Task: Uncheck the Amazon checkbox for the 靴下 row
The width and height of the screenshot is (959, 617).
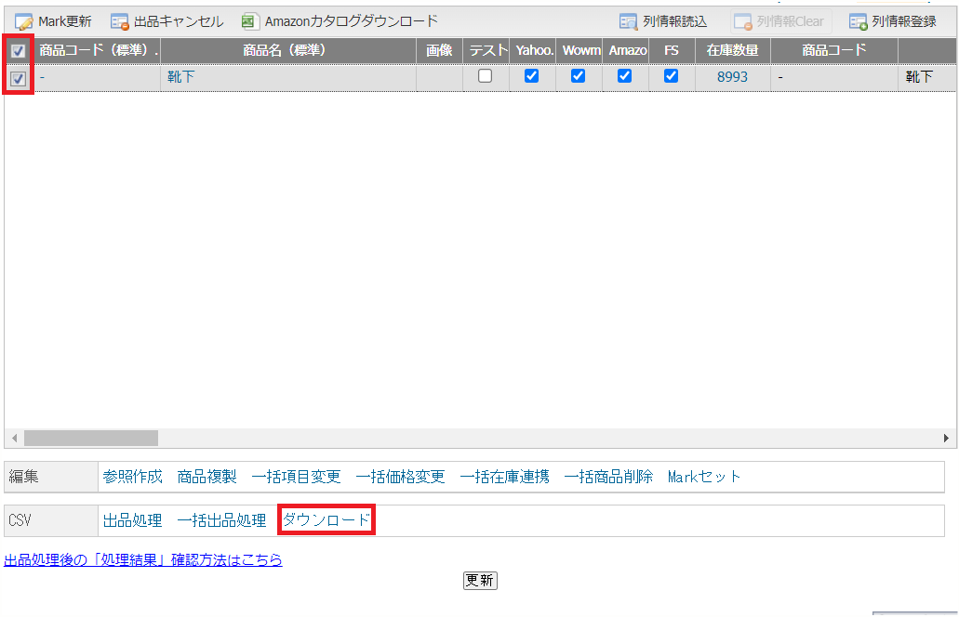Action: (x=624, y=76)
